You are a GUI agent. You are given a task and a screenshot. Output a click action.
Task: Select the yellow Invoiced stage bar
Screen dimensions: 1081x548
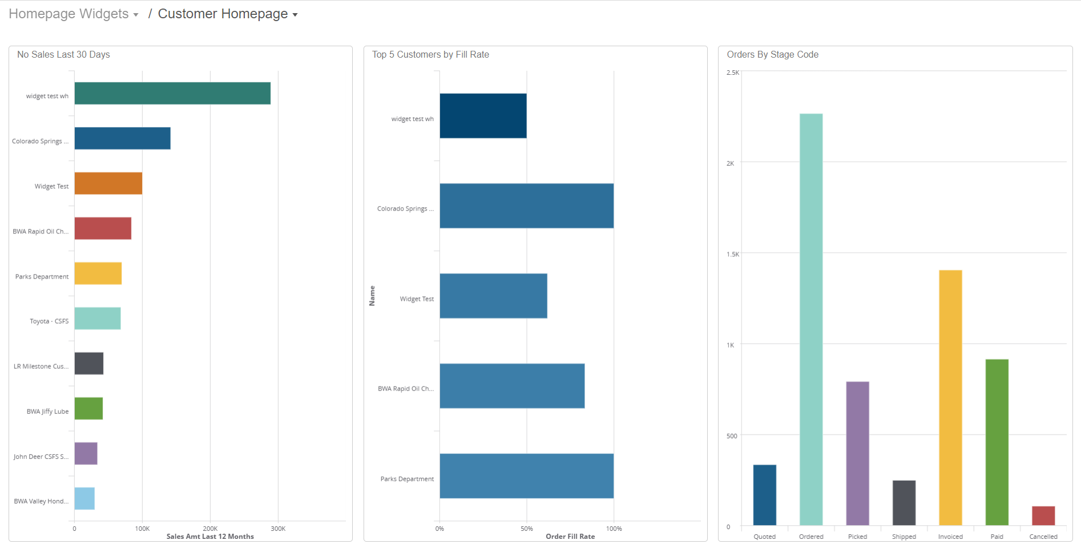(950, 397)
